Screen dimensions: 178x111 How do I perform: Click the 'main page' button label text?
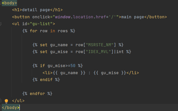click(133, 17)
